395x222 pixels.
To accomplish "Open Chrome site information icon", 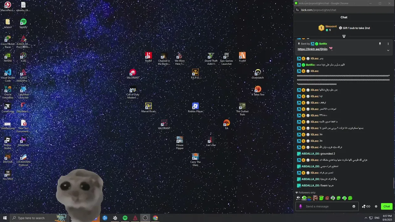I will pyautogui.click(x=297, y=10).
